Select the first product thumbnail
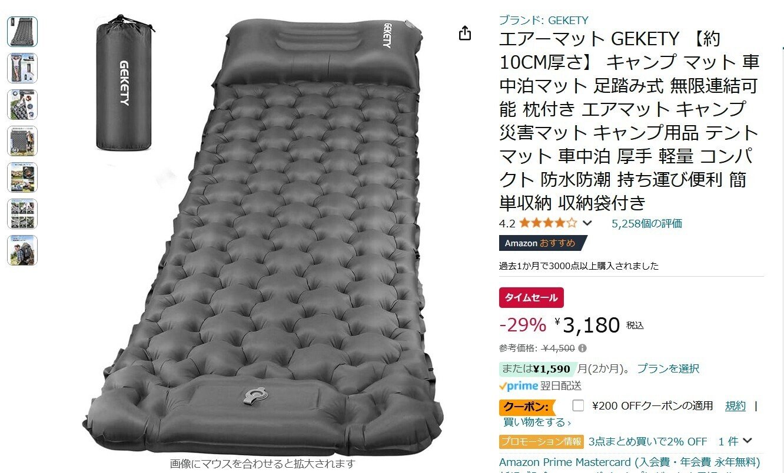 click(22, 32)
